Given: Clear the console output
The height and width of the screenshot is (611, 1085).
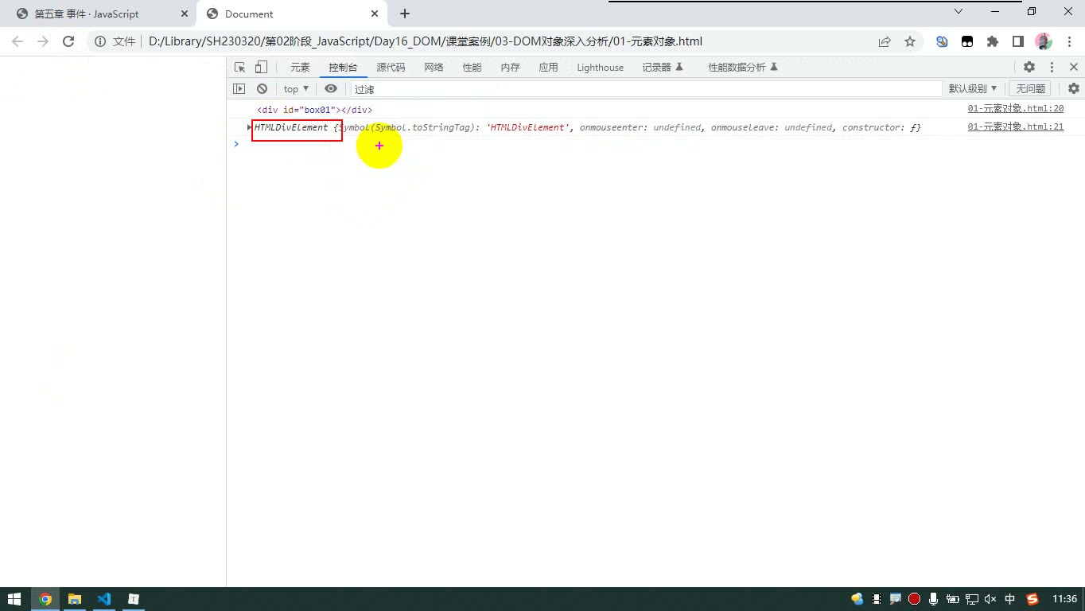Looking at the screenshot, I should pyautogui.click(x=262, y=89).
